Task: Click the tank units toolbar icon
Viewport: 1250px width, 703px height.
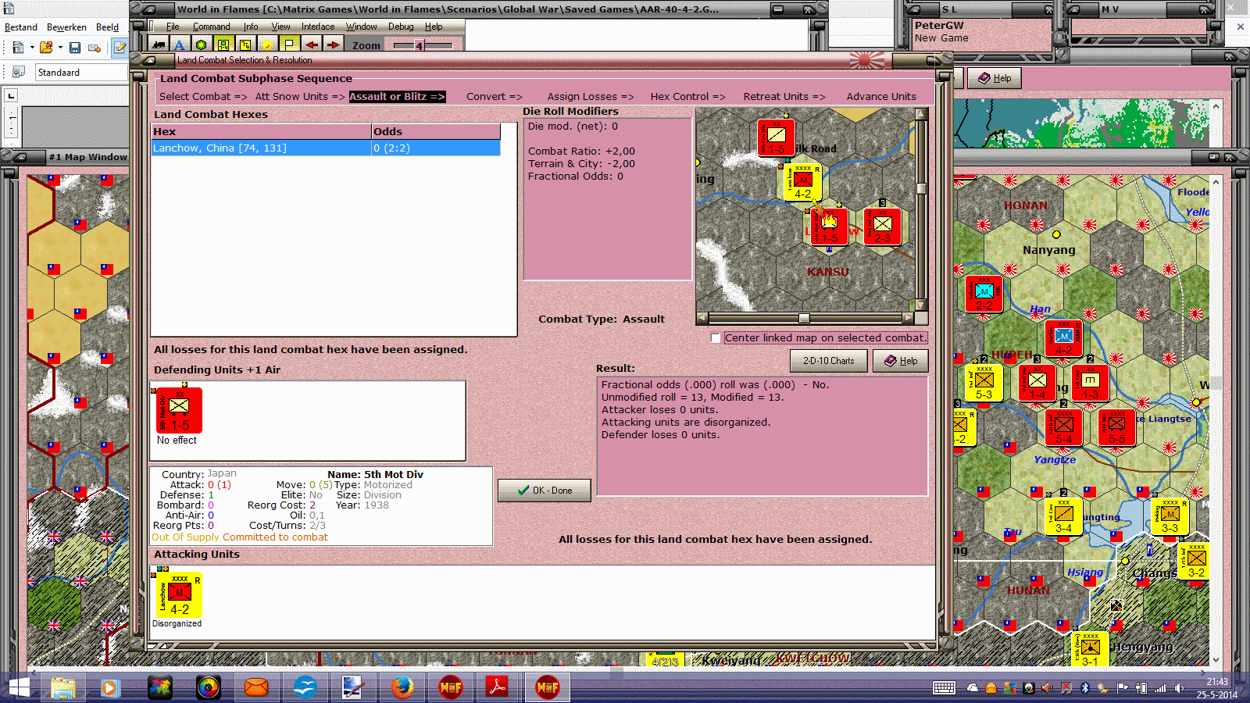Action: [x=159, y=45]
